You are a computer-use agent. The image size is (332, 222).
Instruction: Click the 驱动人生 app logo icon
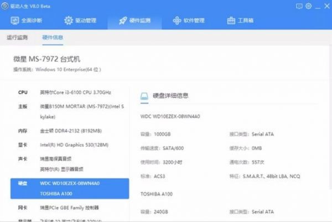[x=4, y=6]
